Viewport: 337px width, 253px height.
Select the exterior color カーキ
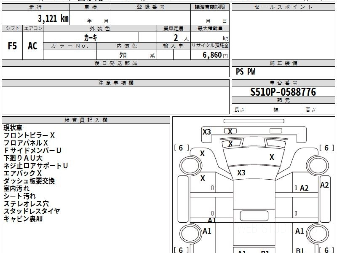(x=91, y=37)
